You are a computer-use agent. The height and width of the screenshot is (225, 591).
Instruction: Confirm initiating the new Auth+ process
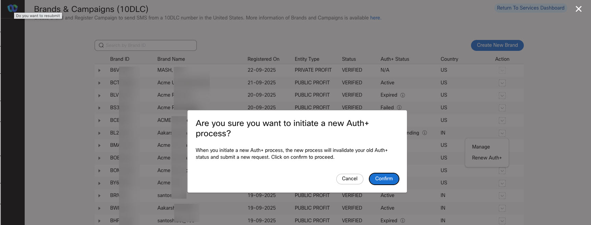384,179
